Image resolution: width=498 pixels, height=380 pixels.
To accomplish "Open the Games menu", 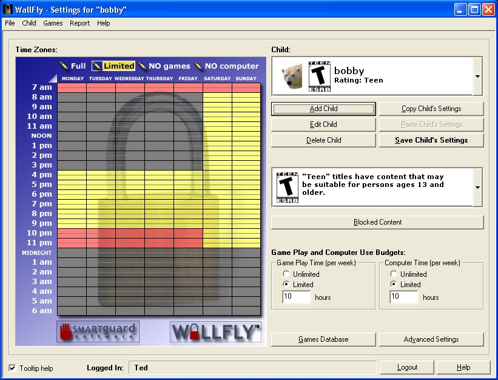I will click(53, 23).
